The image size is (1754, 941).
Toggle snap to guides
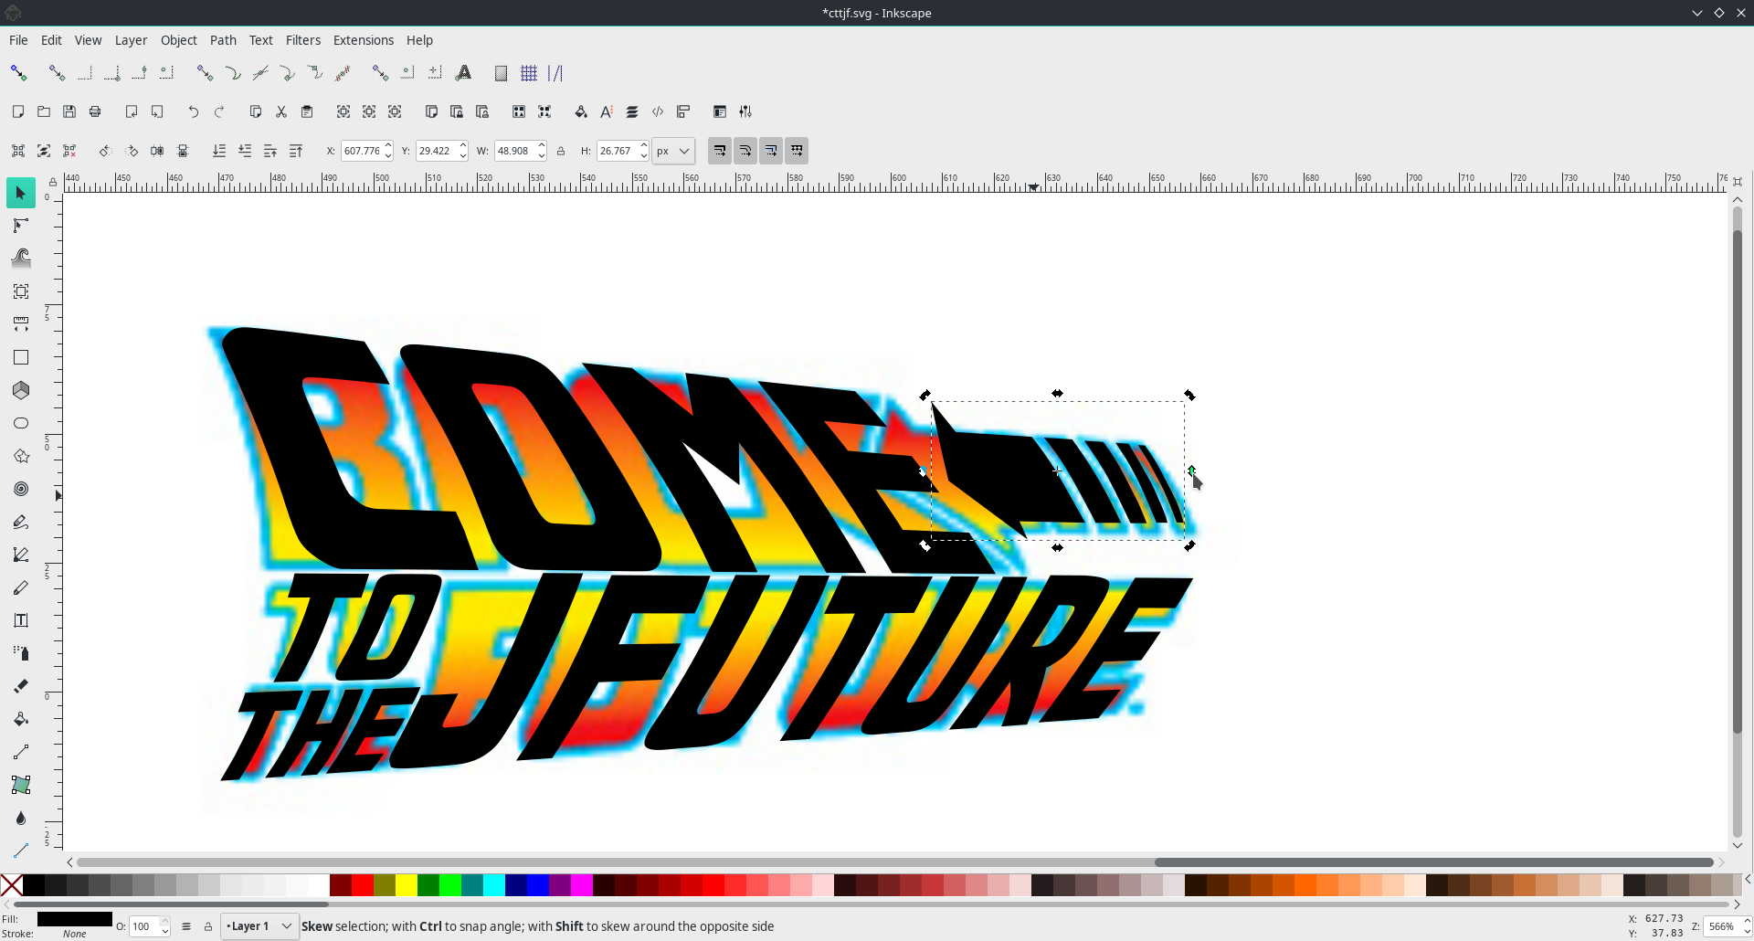[x=555, y=73]
